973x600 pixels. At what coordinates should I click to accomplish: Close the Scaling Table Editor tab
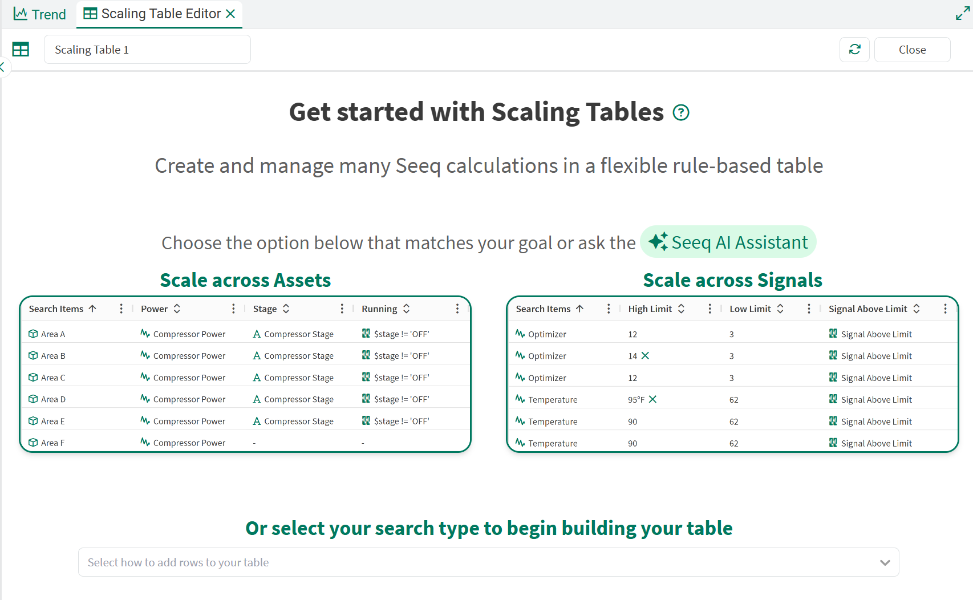click(231, 14)
